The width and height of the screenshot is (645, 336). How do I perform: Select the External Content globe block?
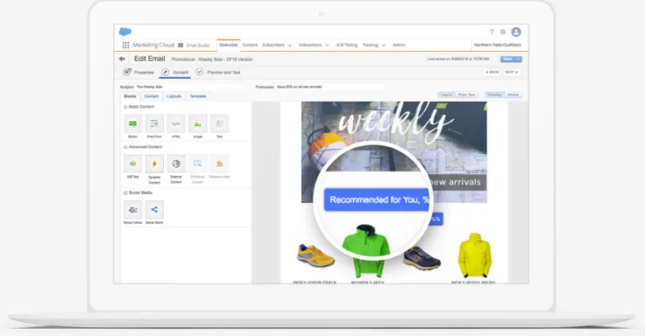tap(176, 164)
